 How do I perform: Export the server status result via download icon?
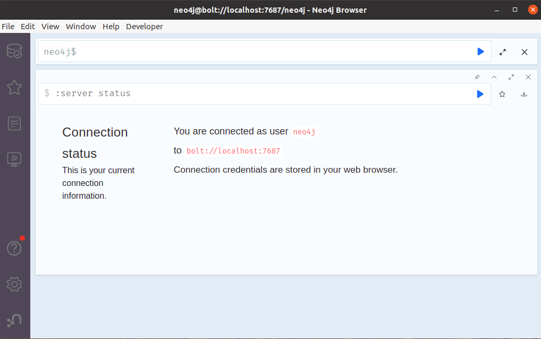(x=523, y=94)
